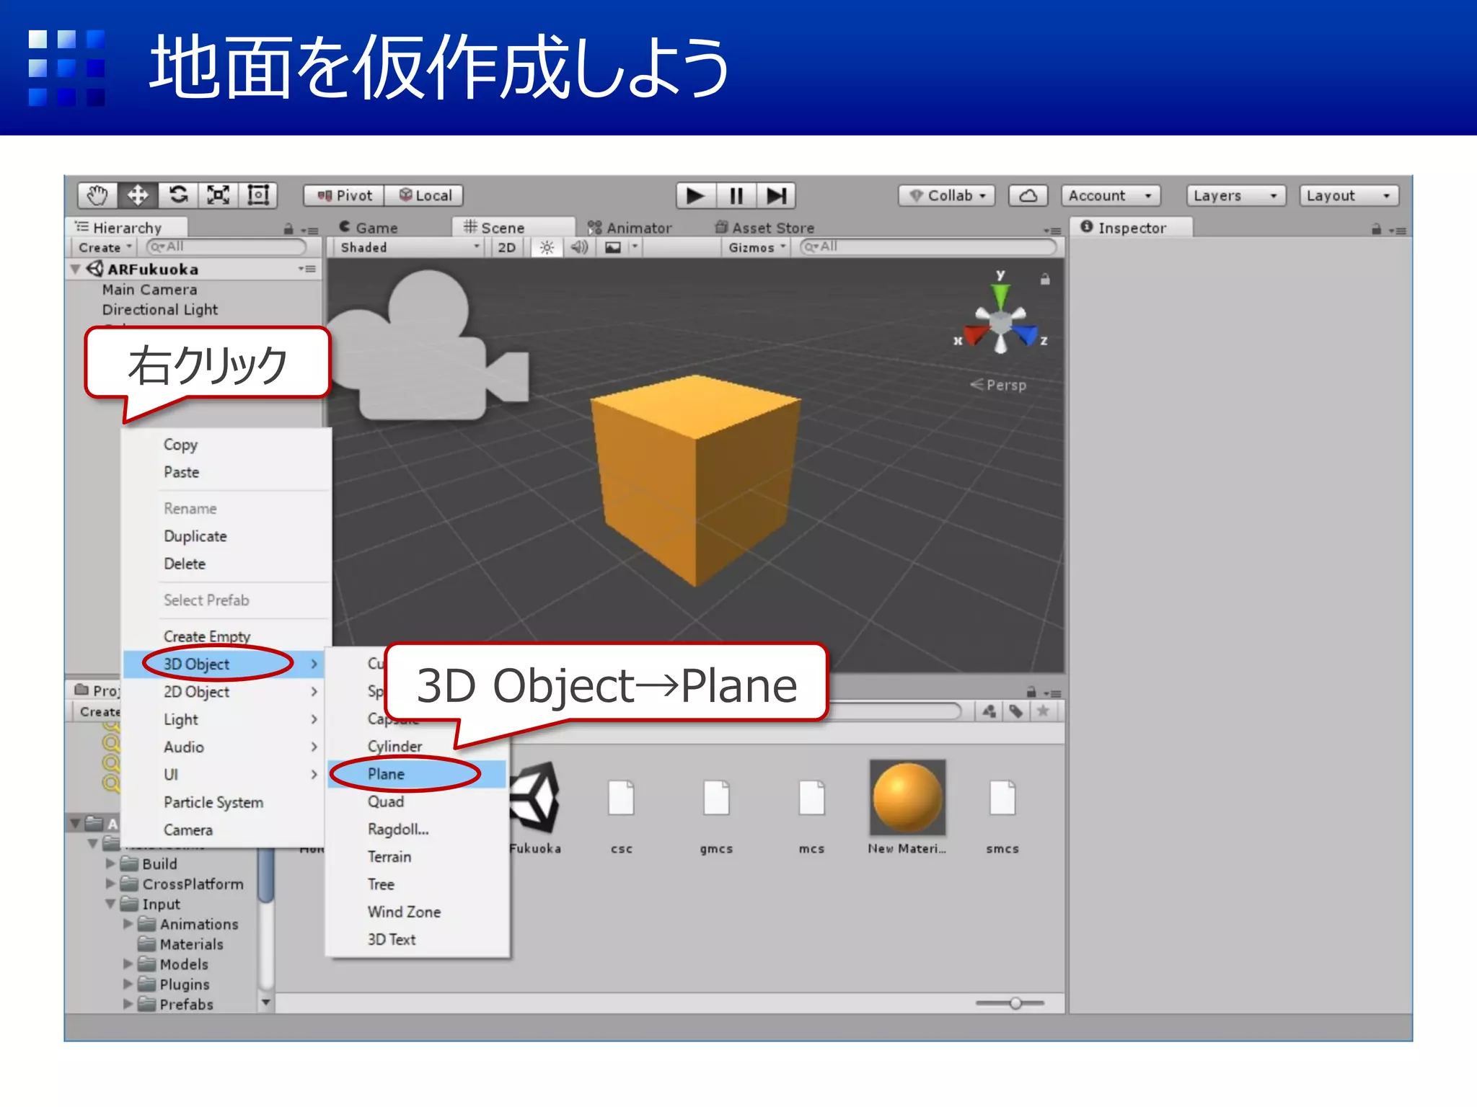1477x1107 pixels.
Task: Toggle 2D scene view mode
Action: [x=507, y=247]
